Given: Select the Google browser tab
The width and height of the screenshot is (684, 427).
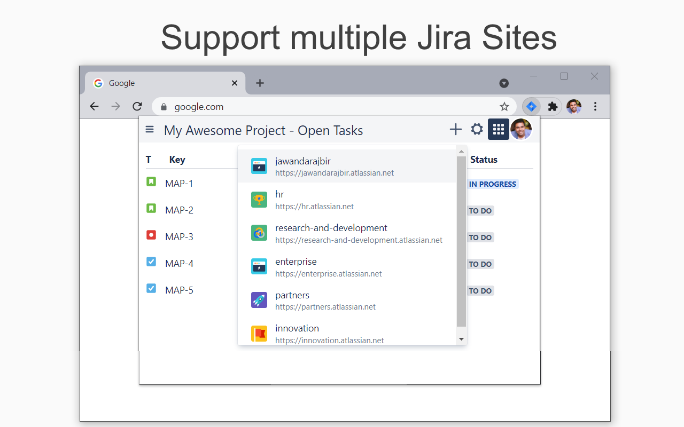Looking at the screenshot, I should [165, 83].
